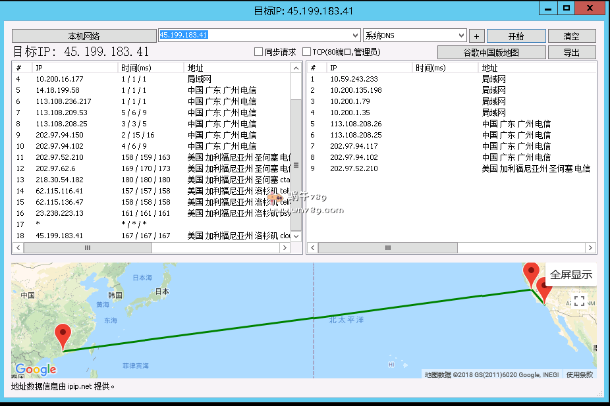Click the San Jose map marker in California
This screenshot has width=610, height=406.
pyautogui.click(x=530, y=272)
